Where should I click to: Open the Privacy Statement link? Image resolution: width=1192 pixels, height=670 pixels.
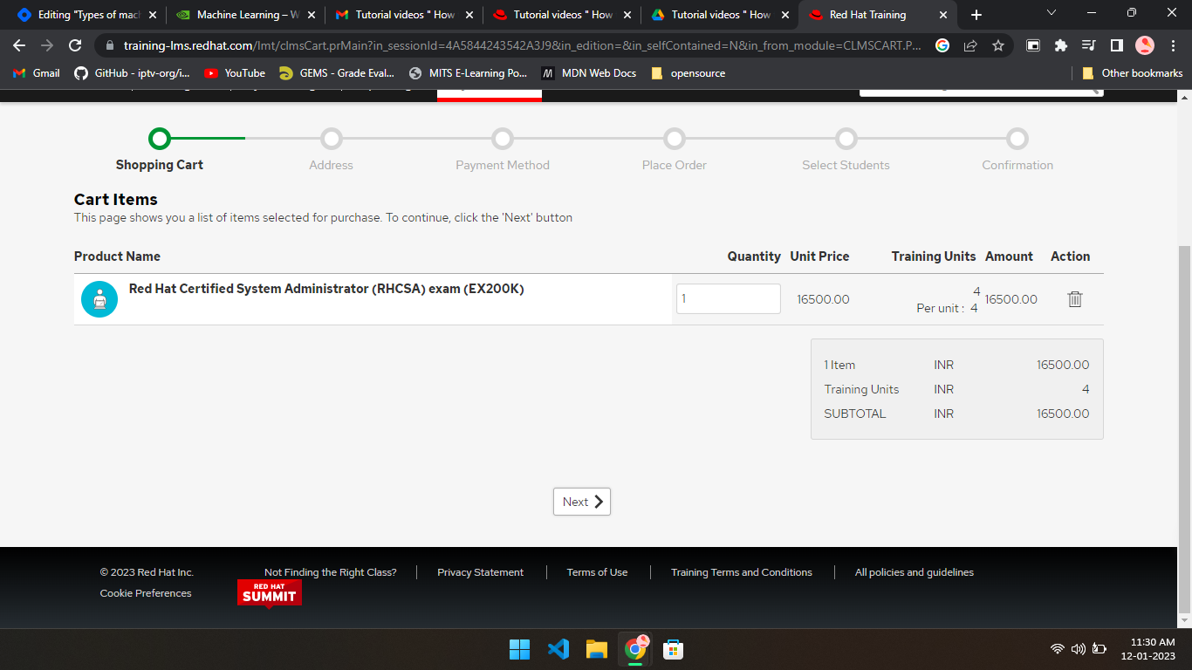pos(480,572)
